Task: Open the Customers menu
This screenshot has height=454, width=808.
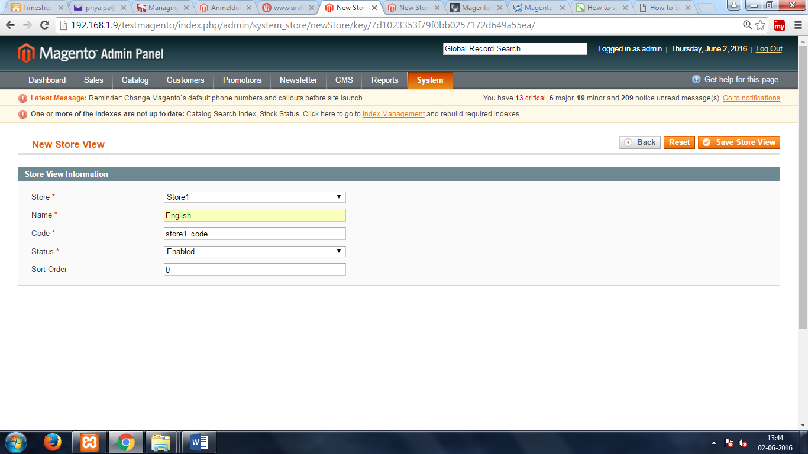Action: pos(185,80)
